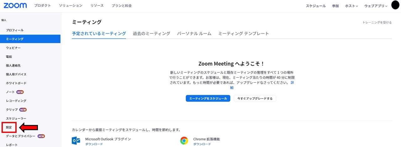This screenshot has height=147, width=401.
Task: Switch to パーソナル ルーム tab
Action: click(194, 34)
